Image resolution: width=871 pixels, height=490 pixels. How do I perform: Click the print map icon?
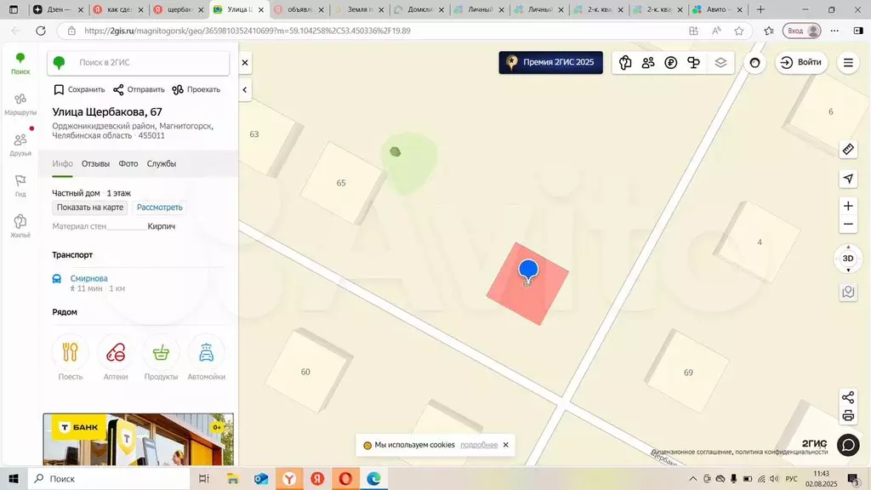pyautogui.click(x=847, y=416)
